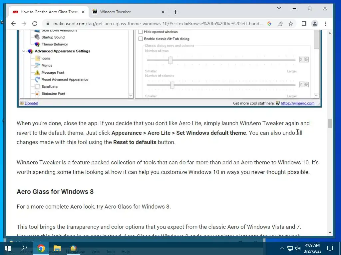
Task: Click the Donate! link
Action: (31, 104)
